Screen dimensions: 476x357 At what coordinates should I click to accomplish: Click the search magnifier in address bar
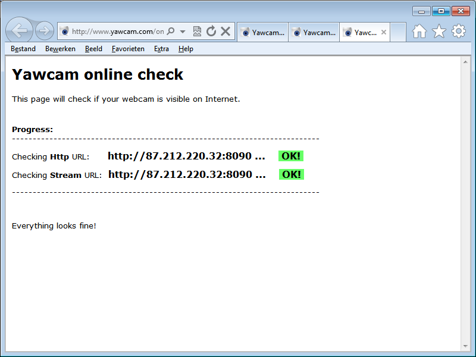tap(171, 31)
